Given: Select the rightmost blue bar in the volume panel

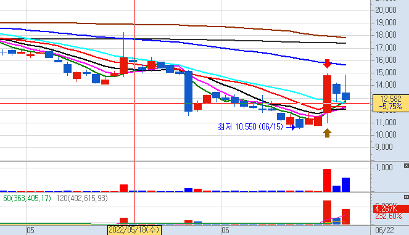Looking at the screenshot, I should pos(346,184).
